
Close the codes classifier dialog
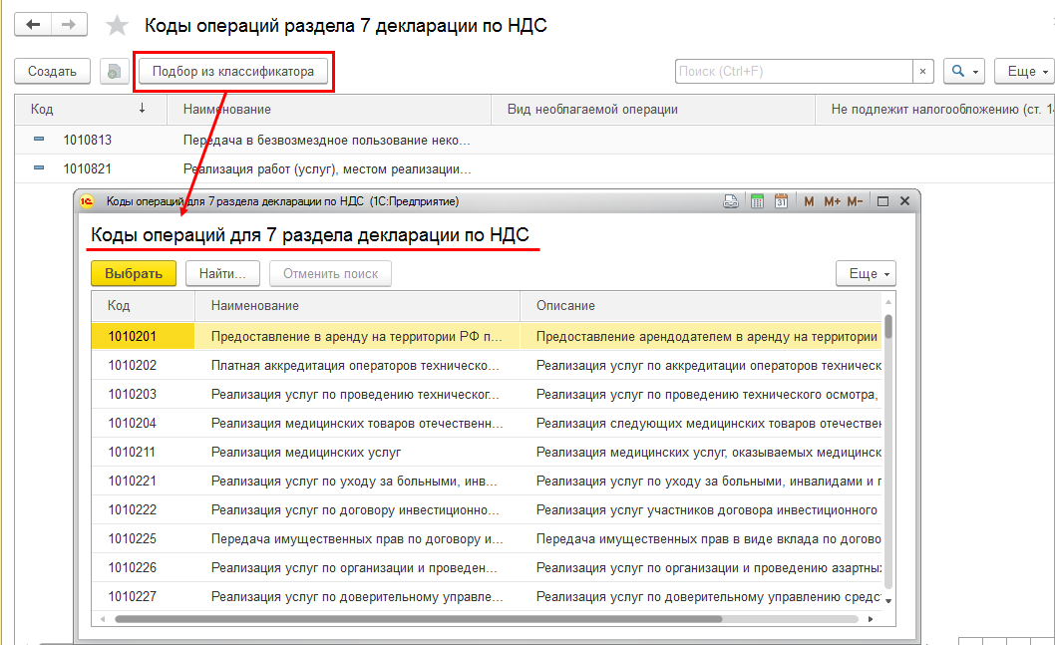point(905,201)
